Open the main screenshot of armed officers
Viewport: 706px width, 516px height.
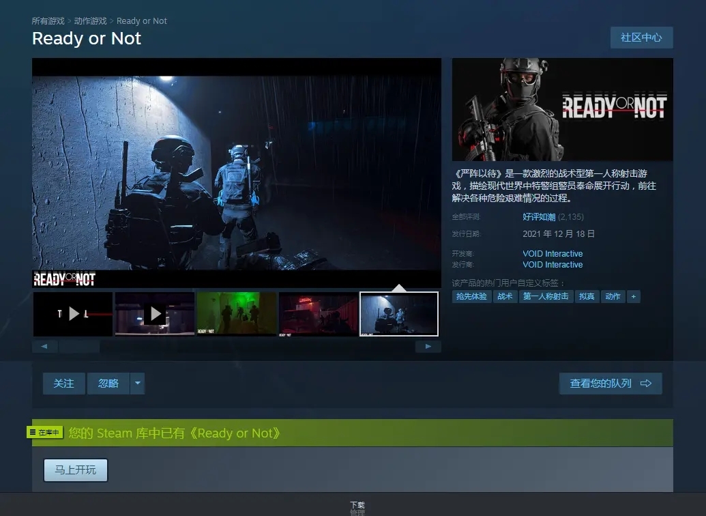coord(237,173)
